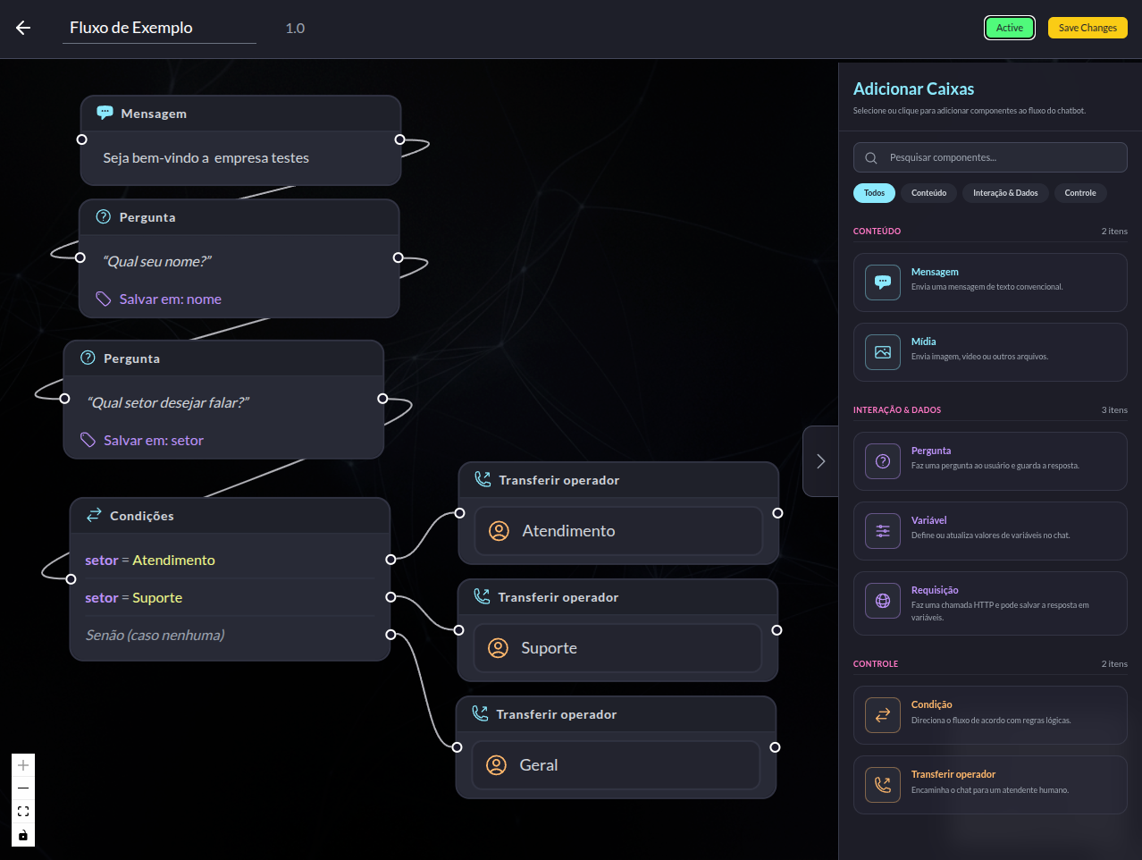The height and width of the screenshot is (860, 1142).
Task: Click the 'Salvar em: nome' label
Action: click(171, 299)
